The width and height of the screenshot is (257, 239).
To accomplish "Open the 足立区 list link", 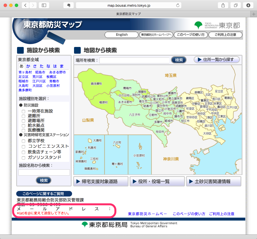I will tap(23, 77).
